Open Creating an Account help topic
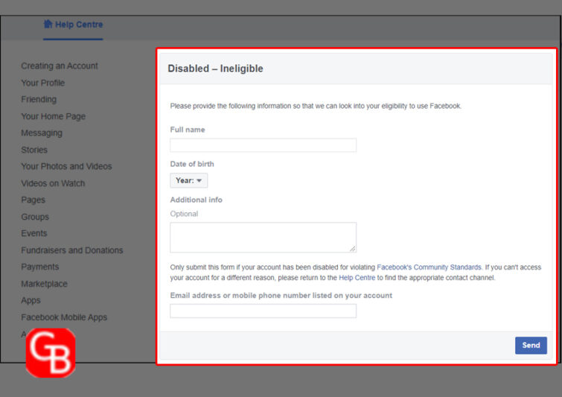 pos(60,66)
